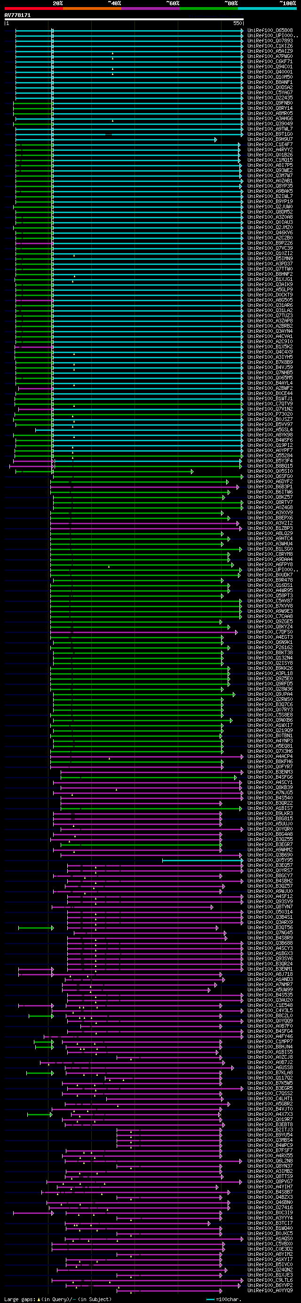Select the UniRef100_C5YAG7 label
301x1303 pixels.
(269, 92)
